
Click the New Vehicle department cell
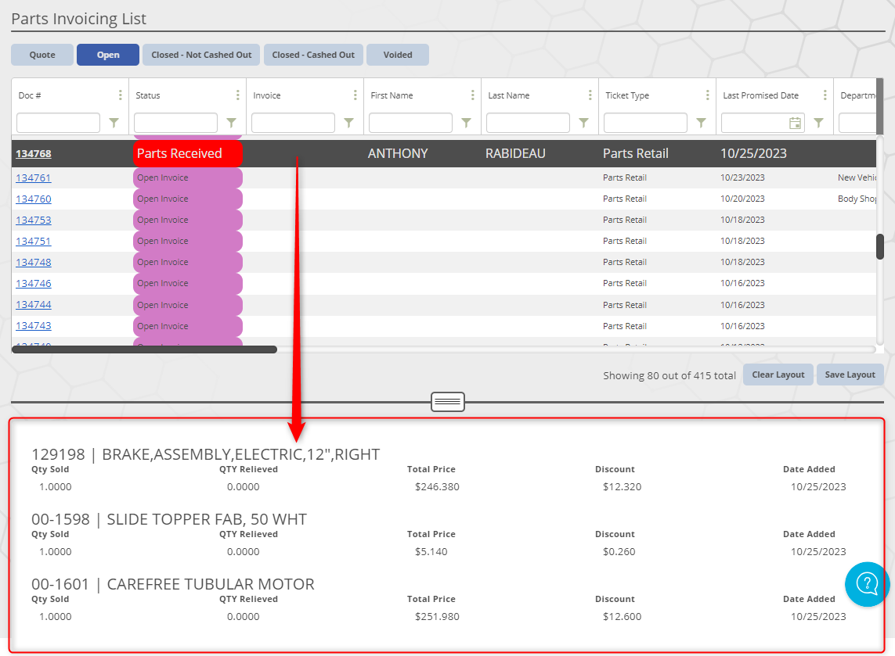[x=856, y=177]
